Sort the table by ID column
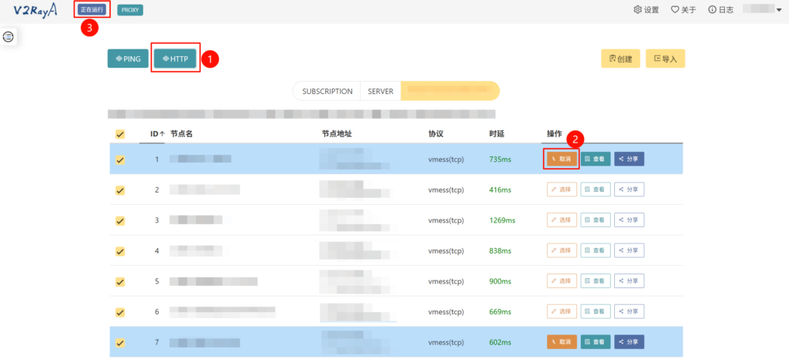This screenshot has width=789, height=359. pyautogui.click(x=156, y=134)
